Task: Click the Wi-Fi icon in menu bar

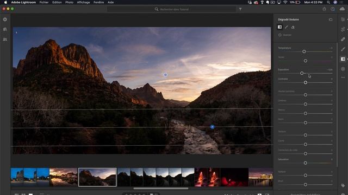Action: [285, 2]
